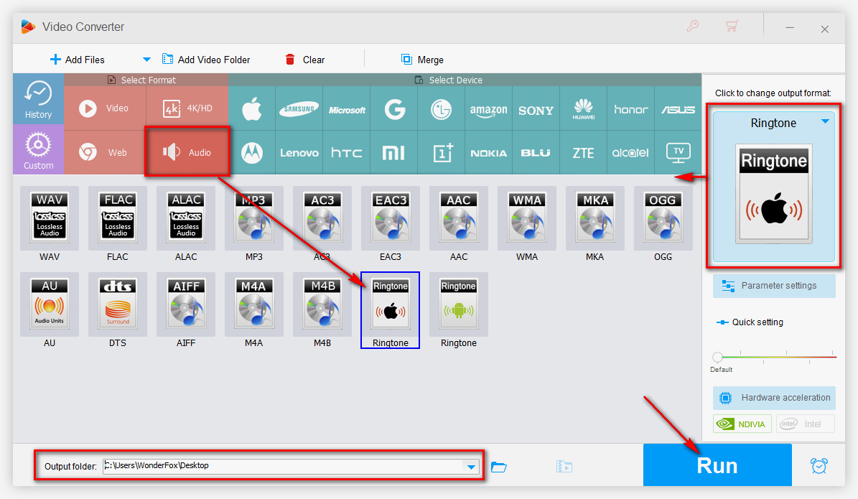Viewport: 858px width, 499px height.
Task: Choose BLU device presets
Action: tap(536, 153)
